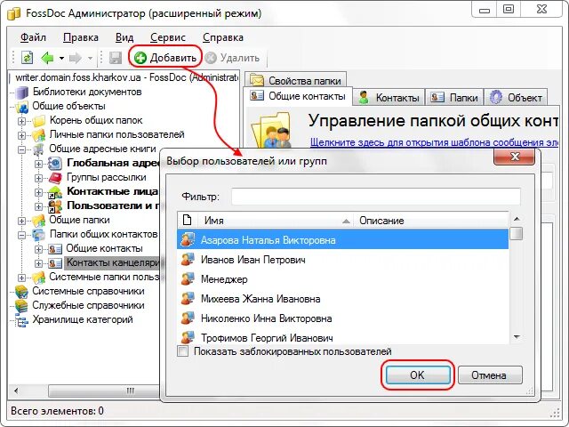Expand the Личные папки пользователей node
This screenshot has width=569, height=427.
(x=21, y=135)
